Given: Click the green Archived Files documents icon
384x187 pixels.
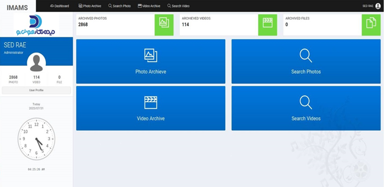Looking at the screenshot, I should 371,25.
